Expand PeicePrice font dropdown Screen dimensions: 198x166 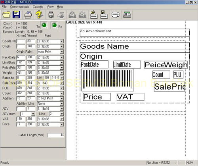62,68
